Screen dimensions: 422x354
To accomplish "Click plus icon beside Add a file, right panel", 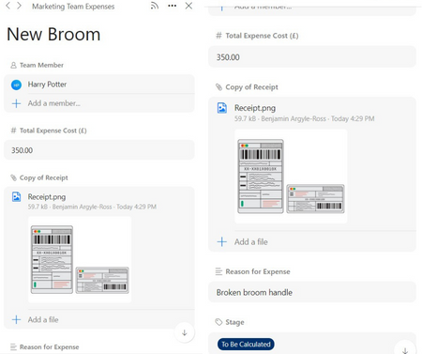I will click(222, 241).
